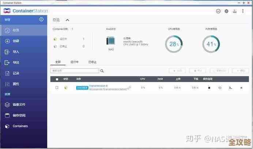Open the 创建 create container page

[24, 41]
